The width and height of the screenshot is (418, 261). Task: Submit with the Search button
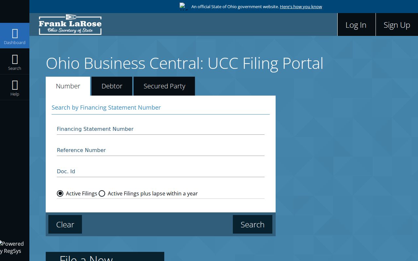coord(252,224)
